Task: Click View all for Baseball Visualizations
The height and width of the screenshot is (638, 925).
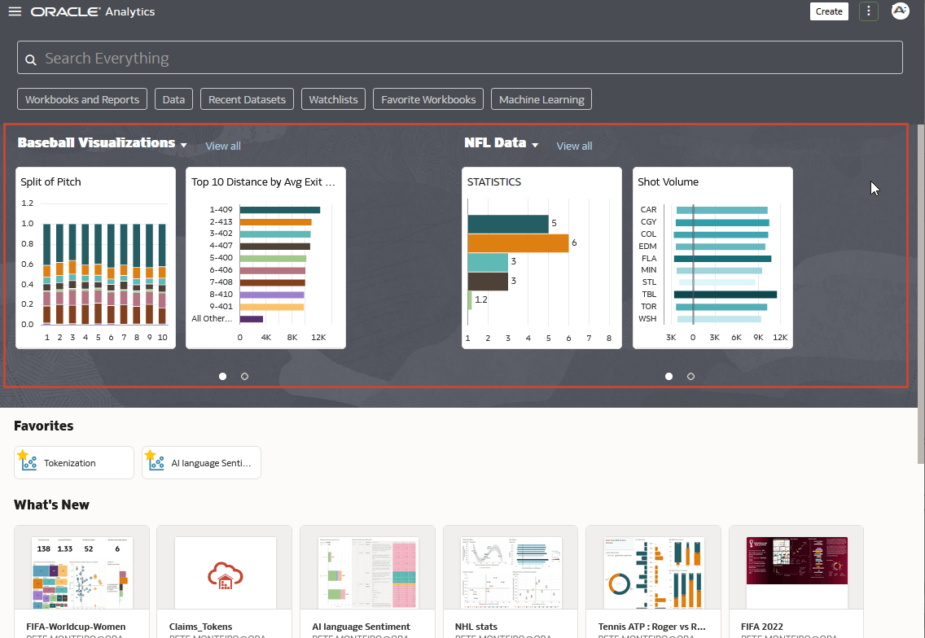Action: [223, 146]
